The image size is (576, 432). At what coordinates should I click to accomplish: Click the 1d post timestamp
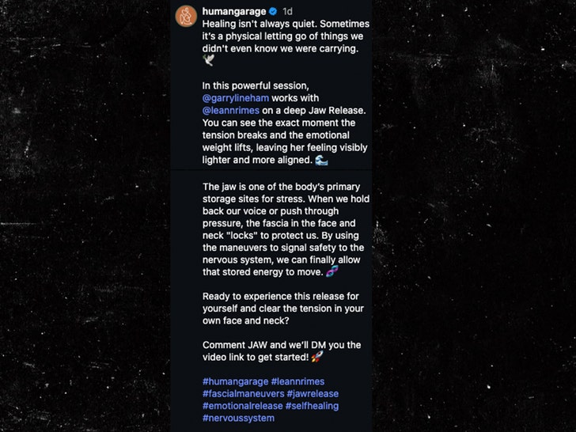[287, 12]
